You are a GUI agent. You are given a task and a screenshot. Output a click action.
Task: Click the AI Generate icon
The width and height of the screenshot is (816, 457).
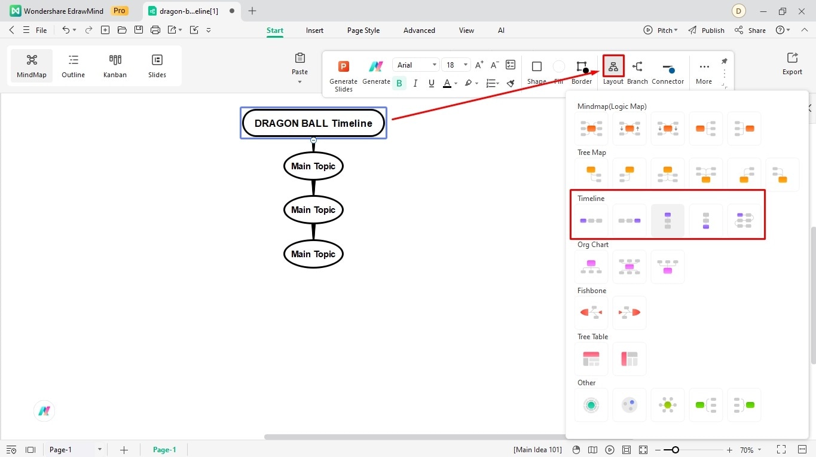click(x=376, y=66)
